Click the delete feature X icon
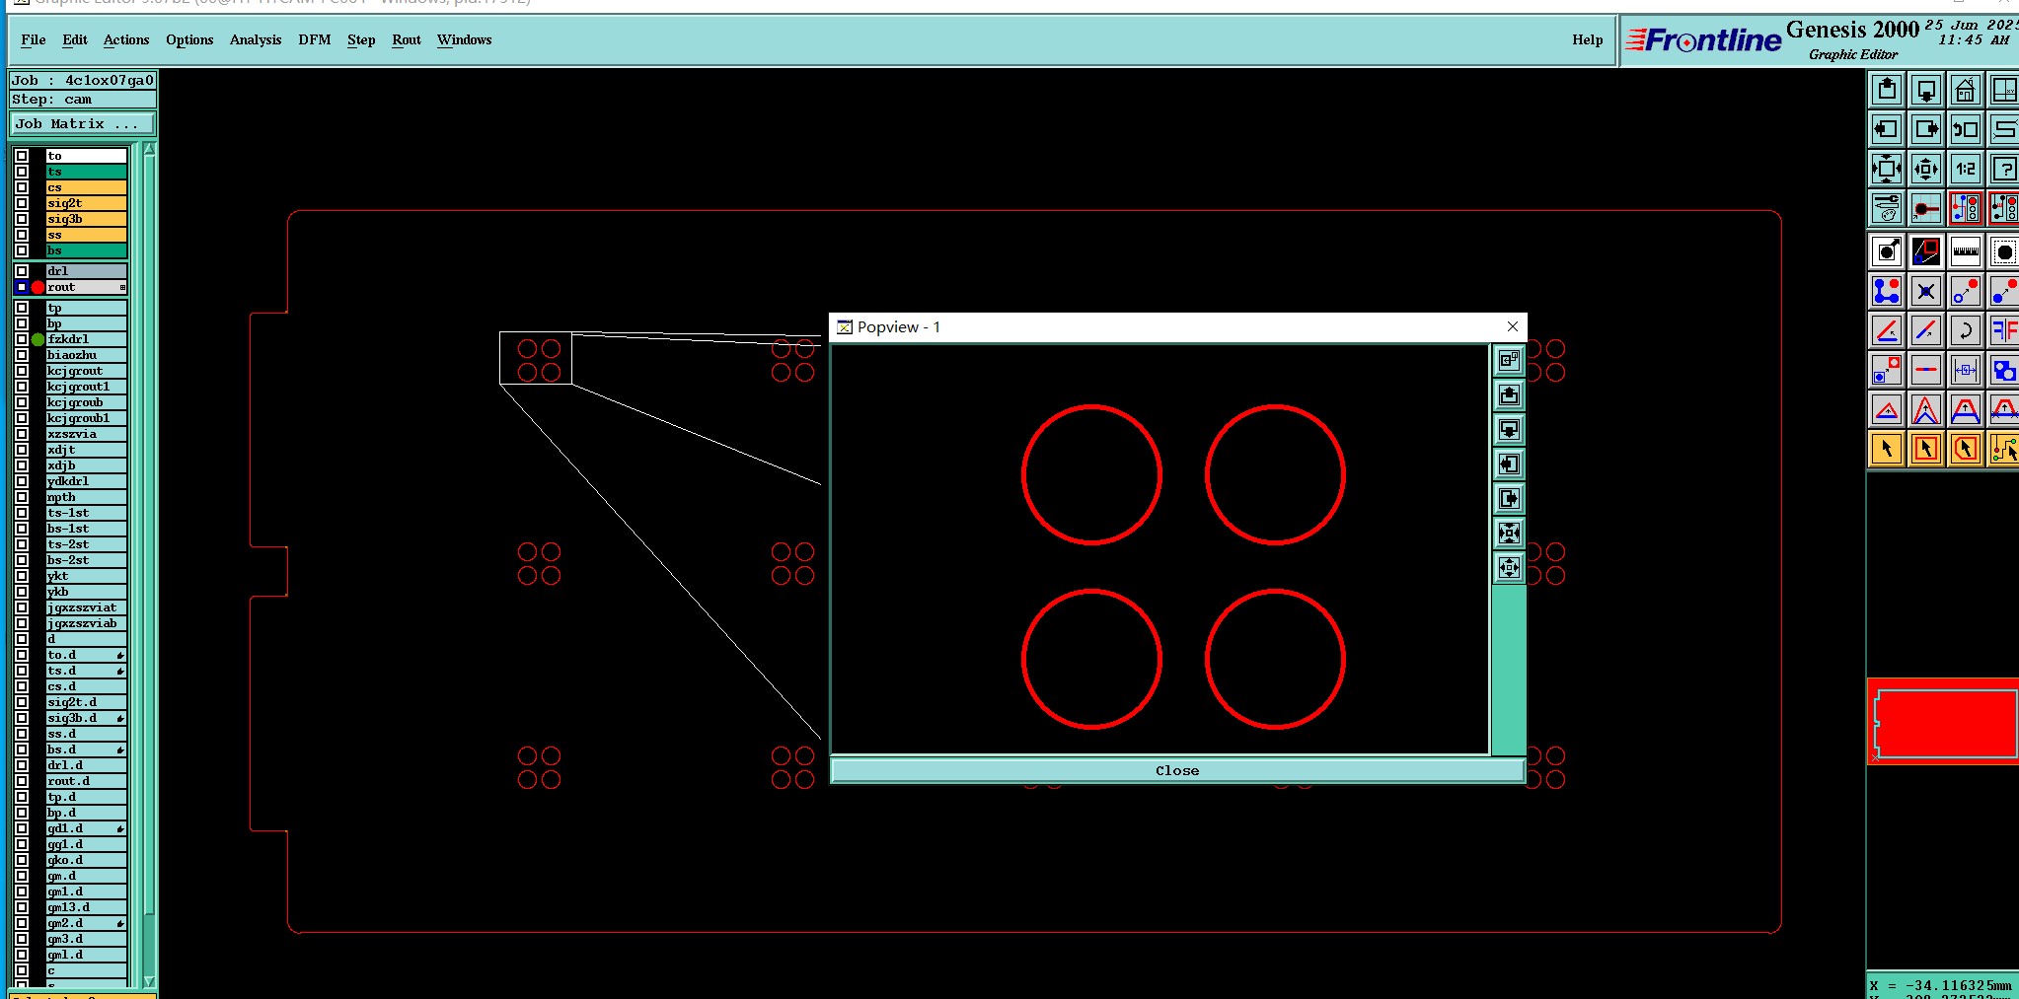 point(1926,291)
